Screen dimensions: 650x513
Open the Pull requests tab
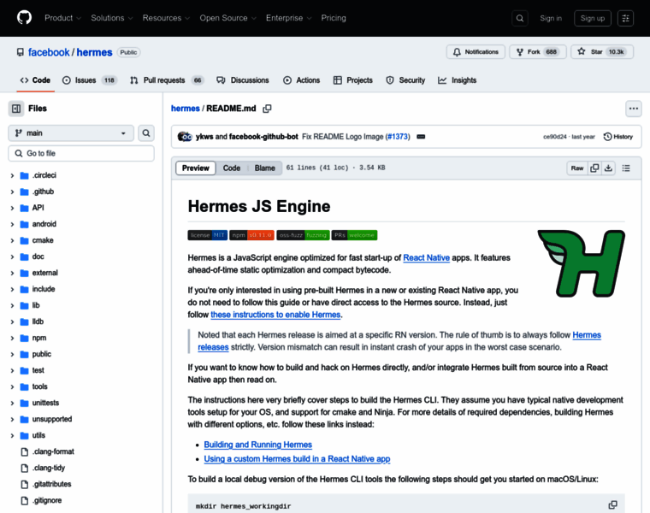[x=167, y=80]
